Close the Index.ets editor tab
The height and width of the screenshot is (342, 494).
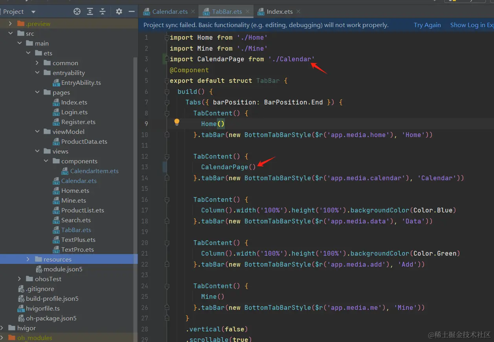(x=298, y=11)
